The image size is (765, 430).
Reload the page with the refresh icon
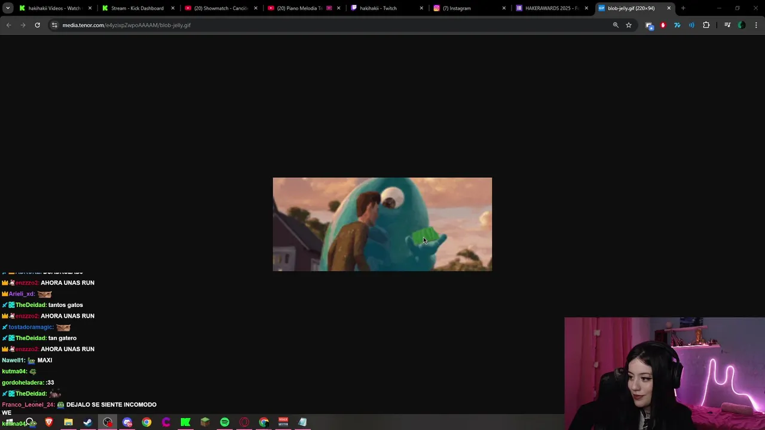coord(37,25)
